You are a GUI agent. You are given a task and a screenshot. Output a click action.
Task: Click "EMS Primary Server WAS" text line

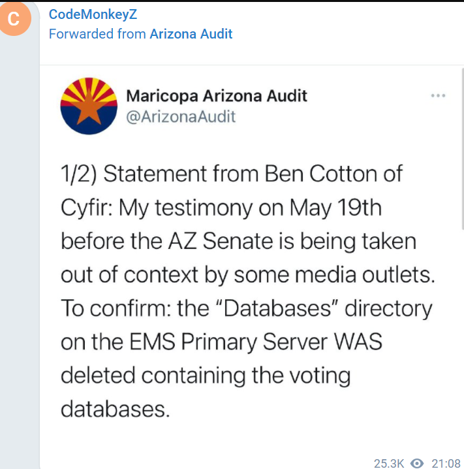[x=221, y=342]
